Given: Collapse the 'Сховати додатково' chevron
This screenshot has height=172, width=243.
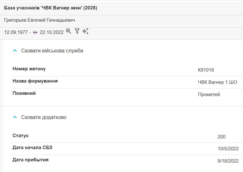Looking at the screenshot, I should (15, 117).
